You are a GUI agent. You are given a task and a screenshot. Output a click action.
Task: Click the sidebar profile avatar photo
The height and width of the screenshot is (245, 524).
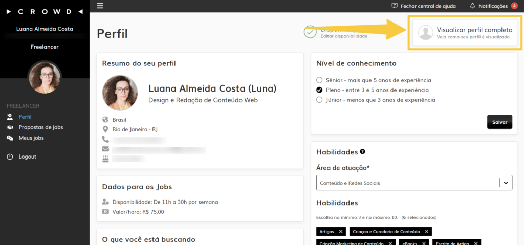(x=45, y=78)
